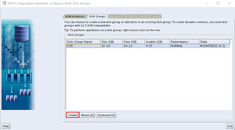
Task: Open the Volumes tab
Action: pyautogui.click(x=116, y=16)
